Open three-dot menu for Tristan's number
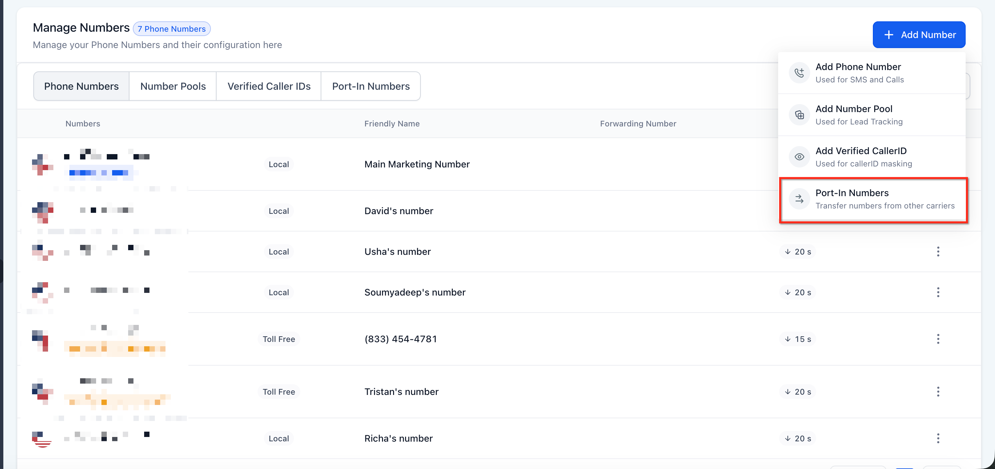The image size is (995, 469). (938, 391)
